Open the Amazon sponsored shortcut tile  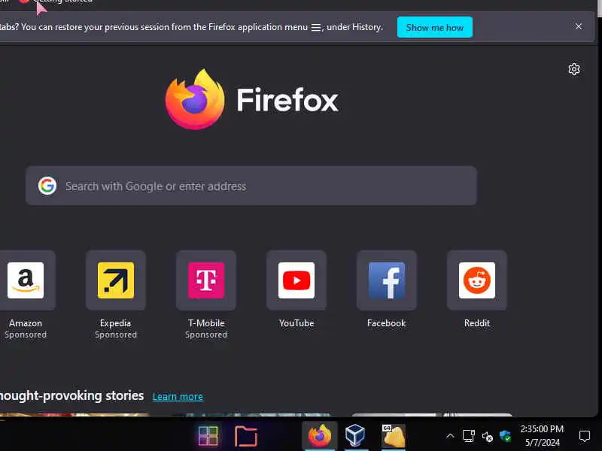click(26, 280)
